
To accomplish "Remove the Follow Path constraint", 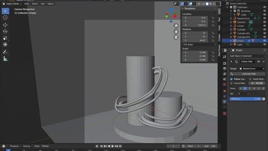I will pos(264,62).
